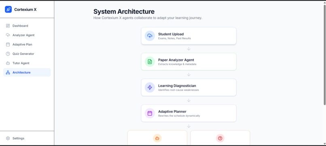Select the Student Upload card

188,36
